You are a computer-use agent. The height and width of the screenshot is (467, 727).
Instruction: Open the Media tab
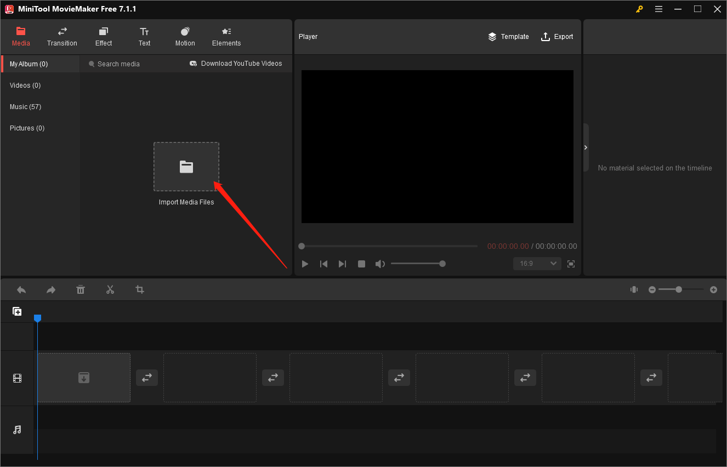click(x=21, y=37)
